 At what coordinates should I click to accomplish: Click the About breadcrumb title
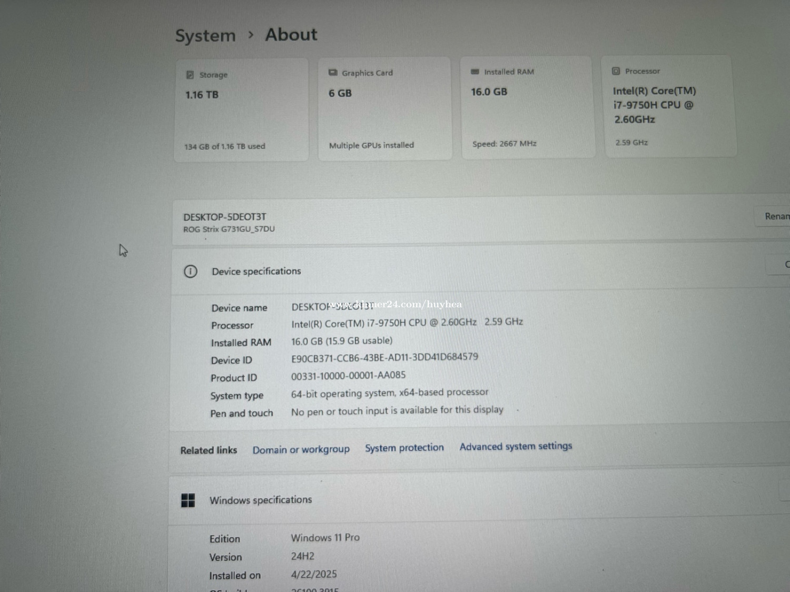[291, 35]
